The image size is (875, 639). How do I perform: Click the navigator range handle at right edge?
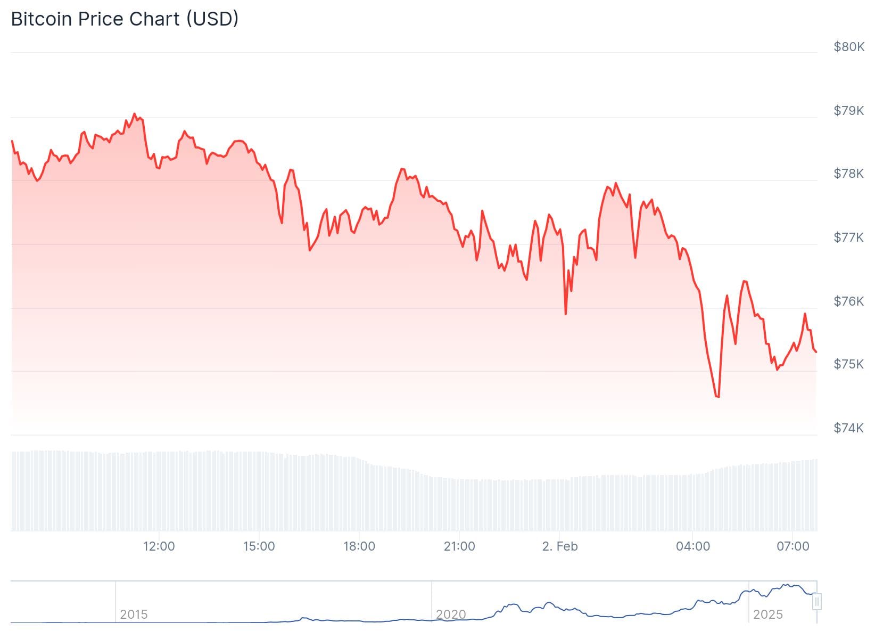pos(817,602)
